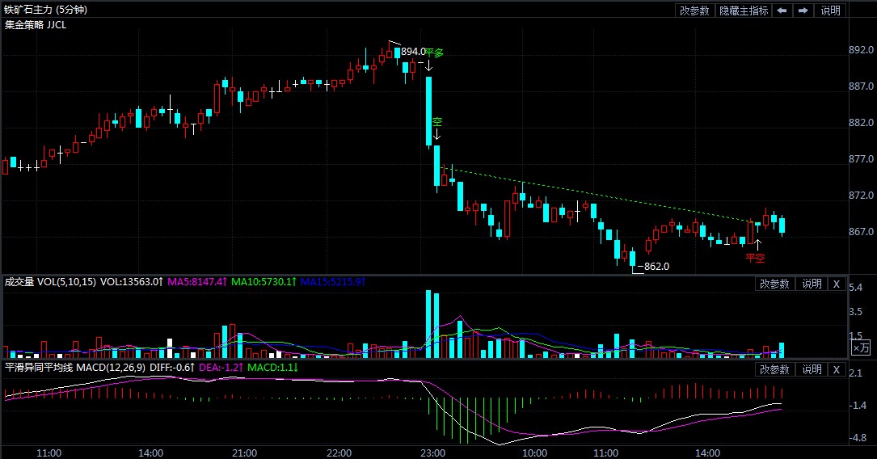Click the 集金策略 JJCL indicator label
877x459 pixels.
36,24
